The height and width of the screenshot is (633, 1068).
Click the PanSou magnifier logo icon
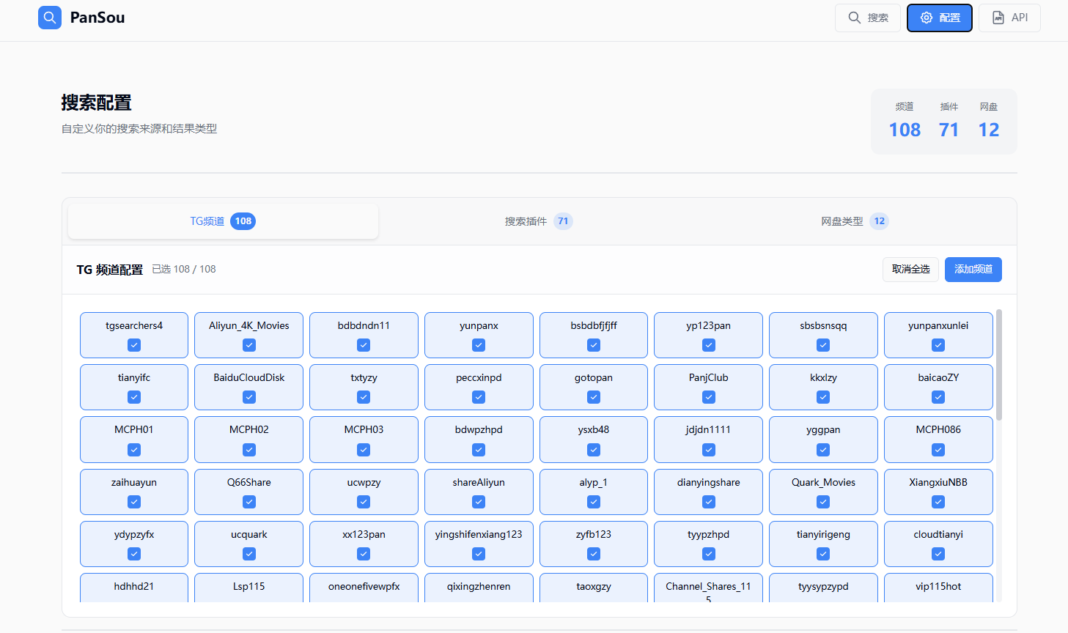50,18
